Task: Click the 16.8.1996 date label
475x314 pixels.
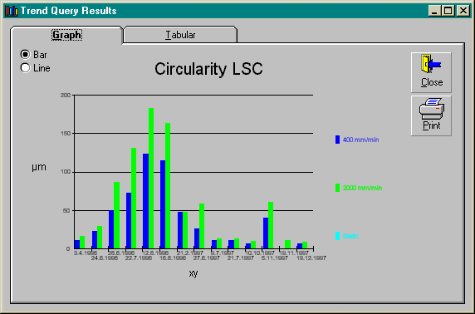Action: point(173,258)
